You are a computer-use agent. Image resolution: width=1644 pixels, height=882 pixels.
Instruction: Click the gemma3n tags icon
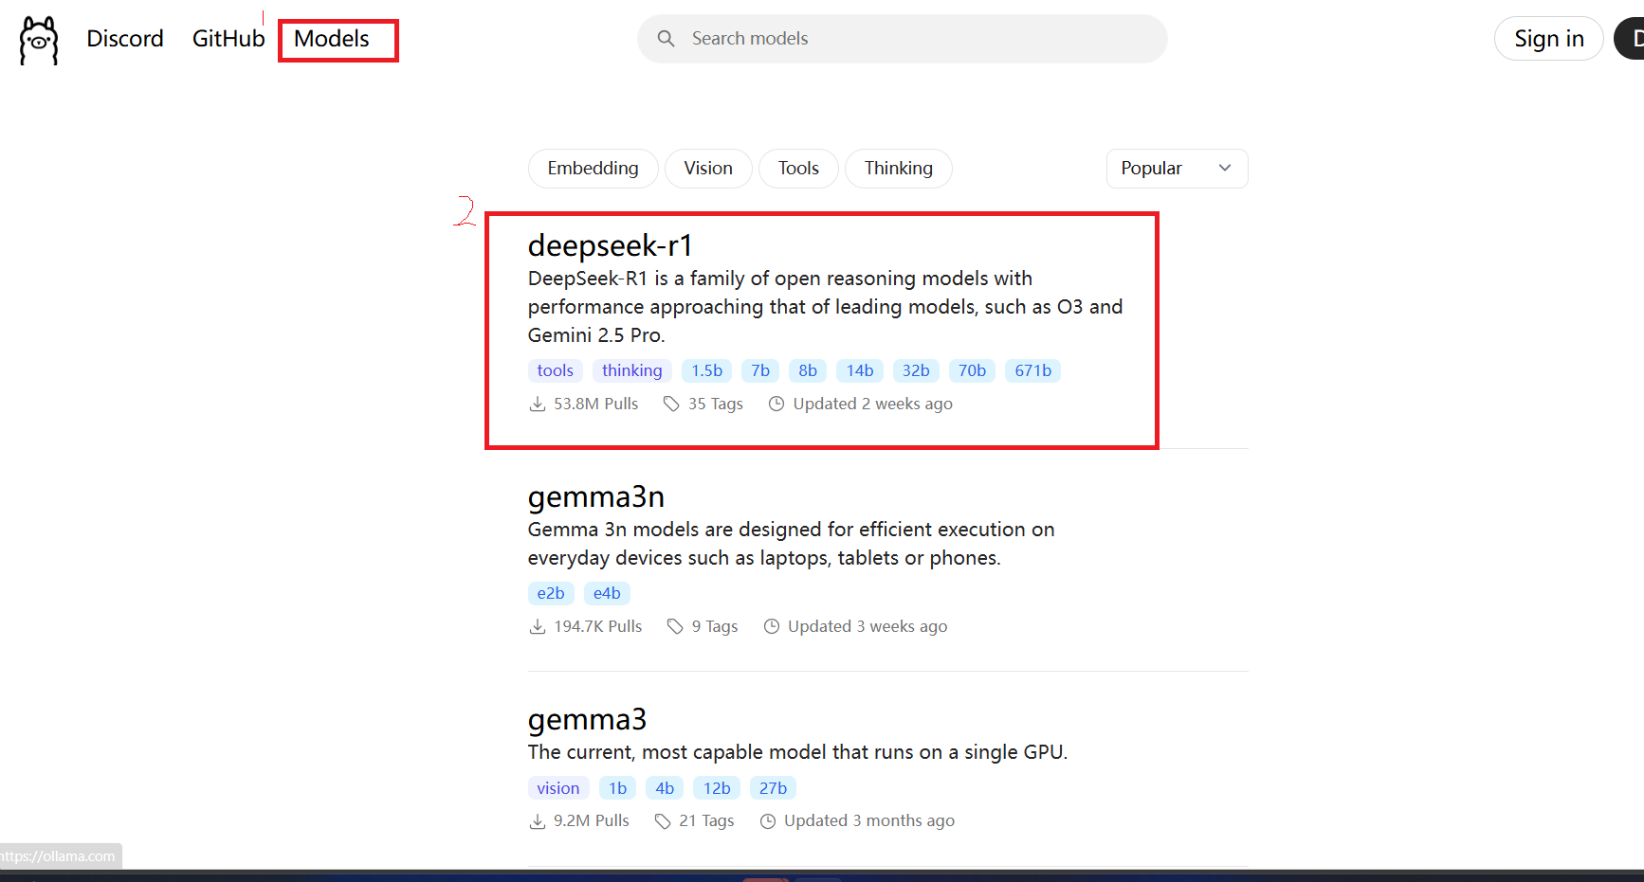[x=675, y=626]
